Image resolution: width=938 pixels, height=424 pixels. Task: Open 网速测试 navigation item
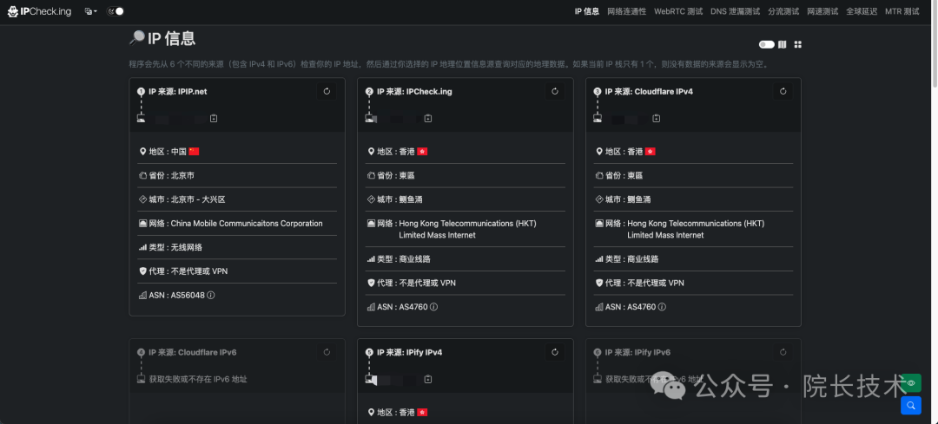[x=822, y=11]
